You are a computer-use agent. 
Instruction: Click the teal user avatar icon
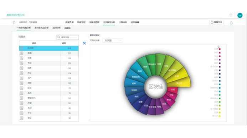pyautogui.click(x=240, y=15)
